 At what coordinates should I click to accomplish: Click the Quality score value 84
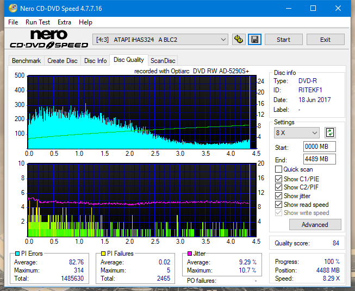pyautogui.click(x=336, y=243)
